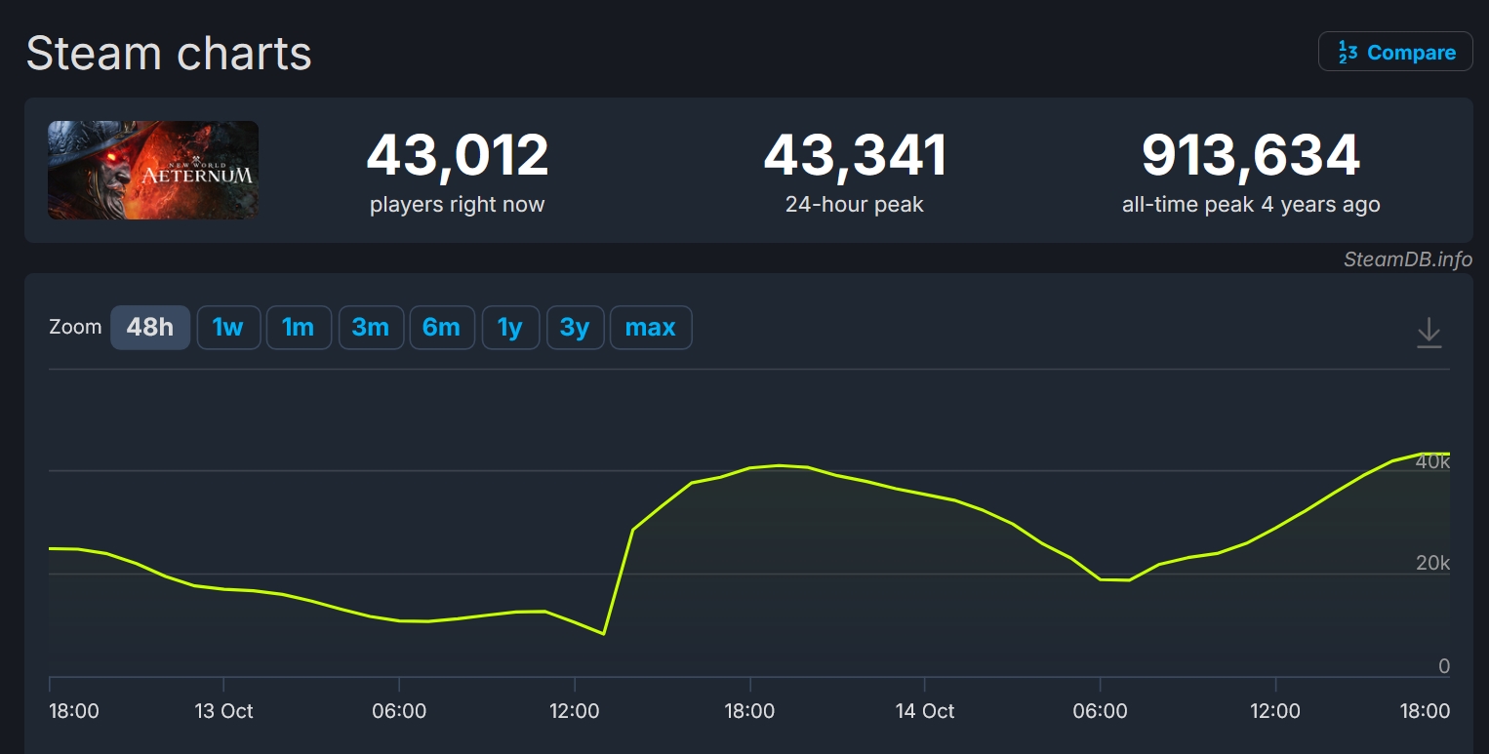
Task: Click the New World Aeternum game thumbnail
Action: (153, 170)
